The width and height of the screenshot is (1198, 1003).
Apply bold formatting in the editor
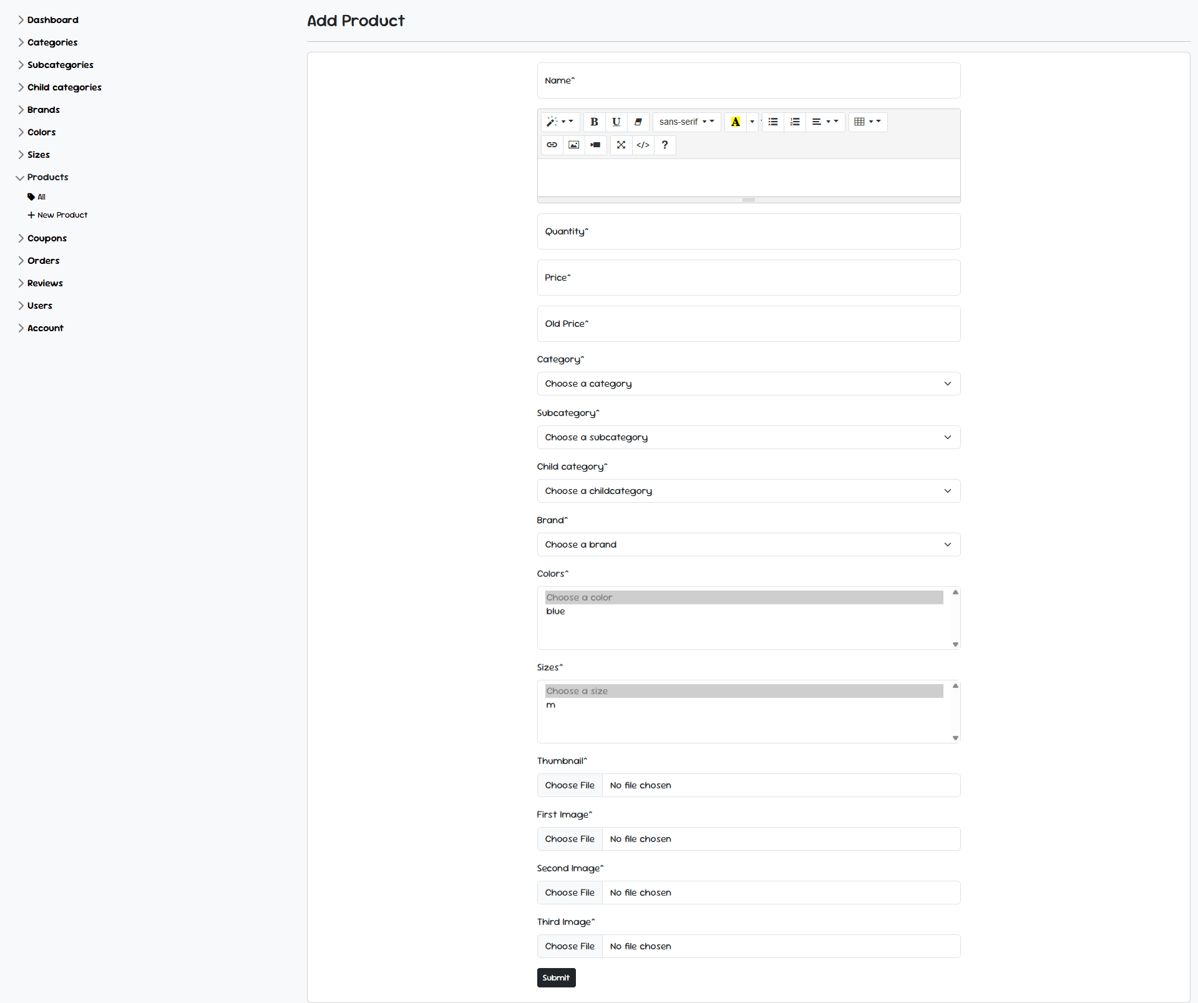pos(593,122)
